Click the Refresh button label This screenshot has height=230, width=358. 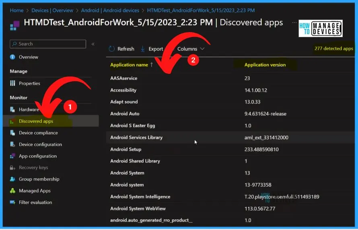126,49
